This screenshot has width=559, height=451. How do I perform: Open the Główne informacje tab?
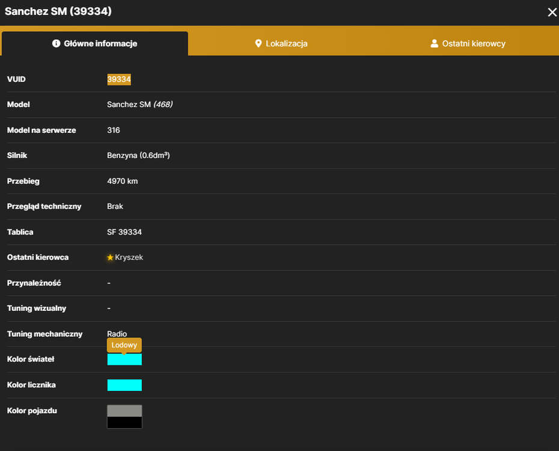[x=95, y=43]
